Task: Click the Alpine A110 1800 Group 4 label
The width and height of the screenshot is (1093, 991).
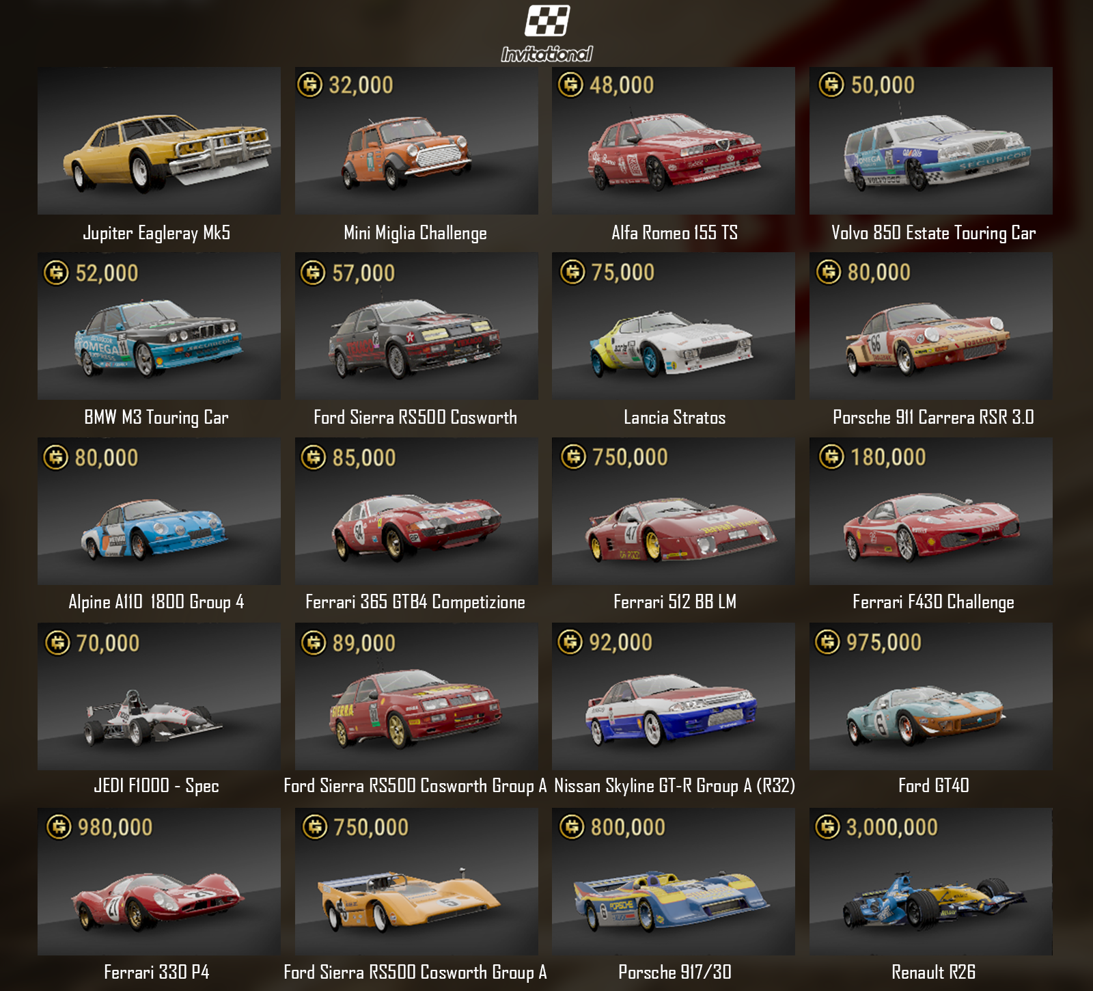Action: click(x=156, y=601)
